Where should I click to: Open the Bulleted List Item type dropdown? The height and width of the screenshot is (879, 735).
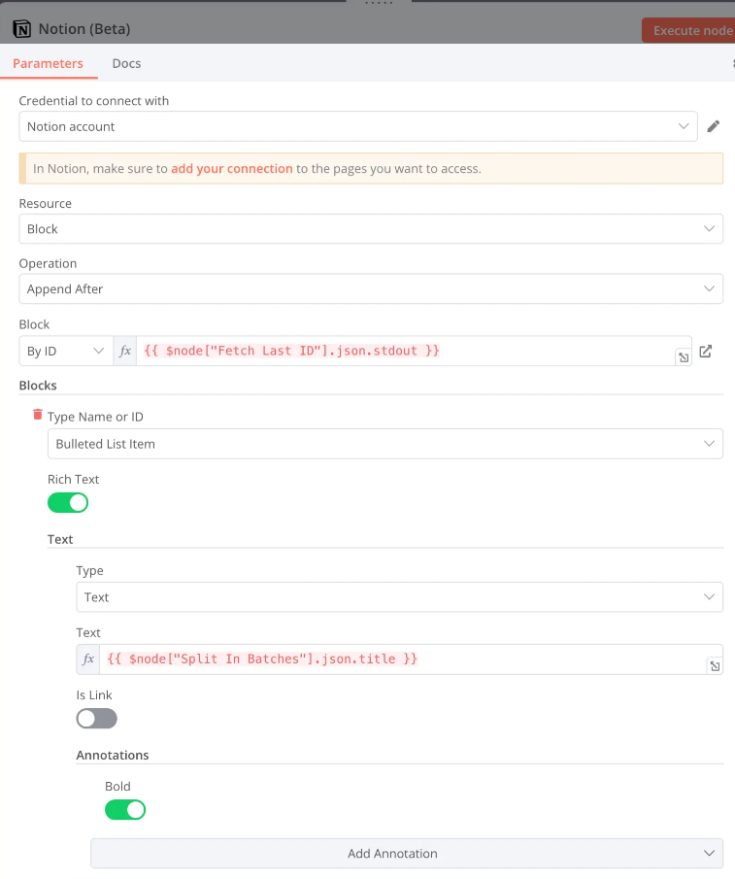(x=385, y=444)
